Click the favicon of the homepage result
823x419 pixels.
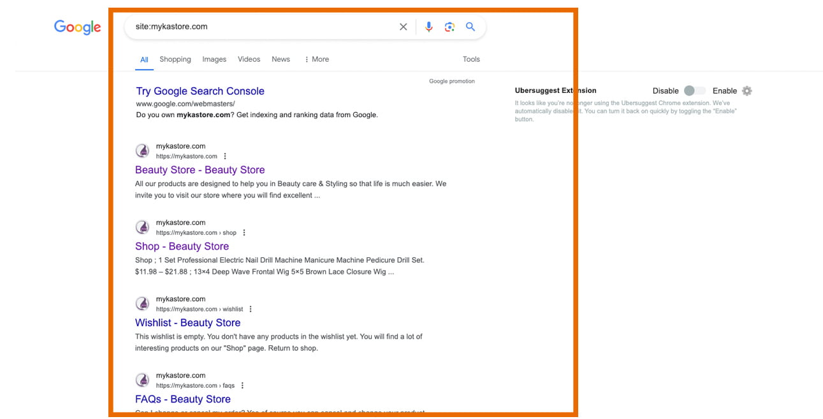[x=143, y=151]
